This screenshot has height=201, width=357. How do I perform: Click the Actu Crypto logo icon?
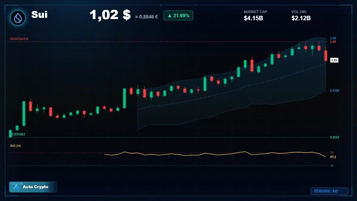click(x=16, y=187)
